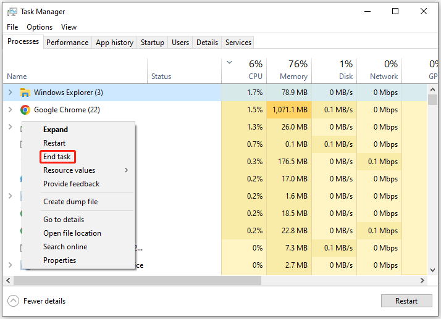Click the Google Chrome icon
The image size is (441, 319).
point(25,110)
